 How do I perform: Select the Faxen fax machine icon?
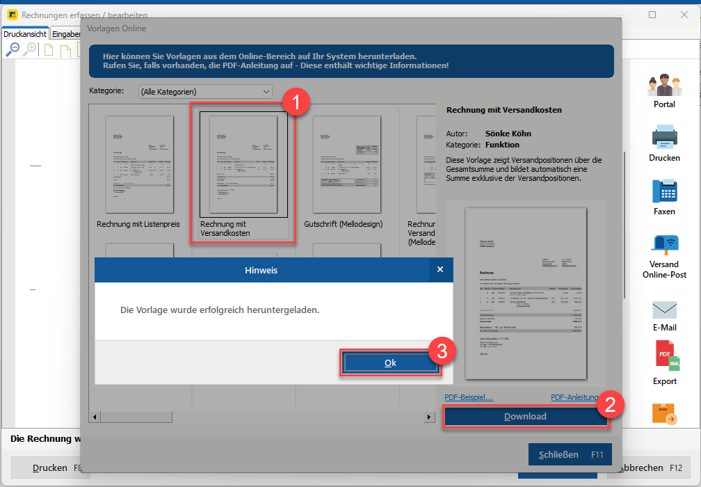(x=664, y=191)
